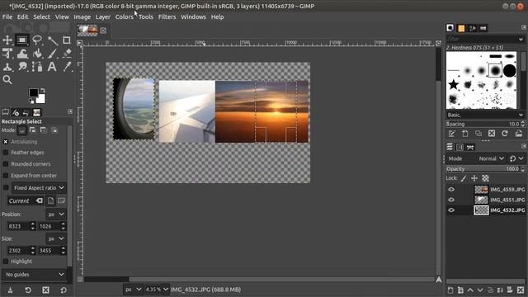
Task: Hide the IMG_4559.JPG layer
Action: (x=451, y=189)
